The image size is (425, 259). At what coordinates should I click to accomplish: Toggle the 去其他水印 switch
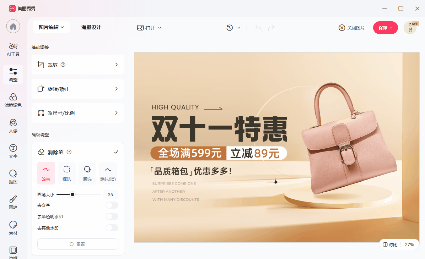click(112, 228)
